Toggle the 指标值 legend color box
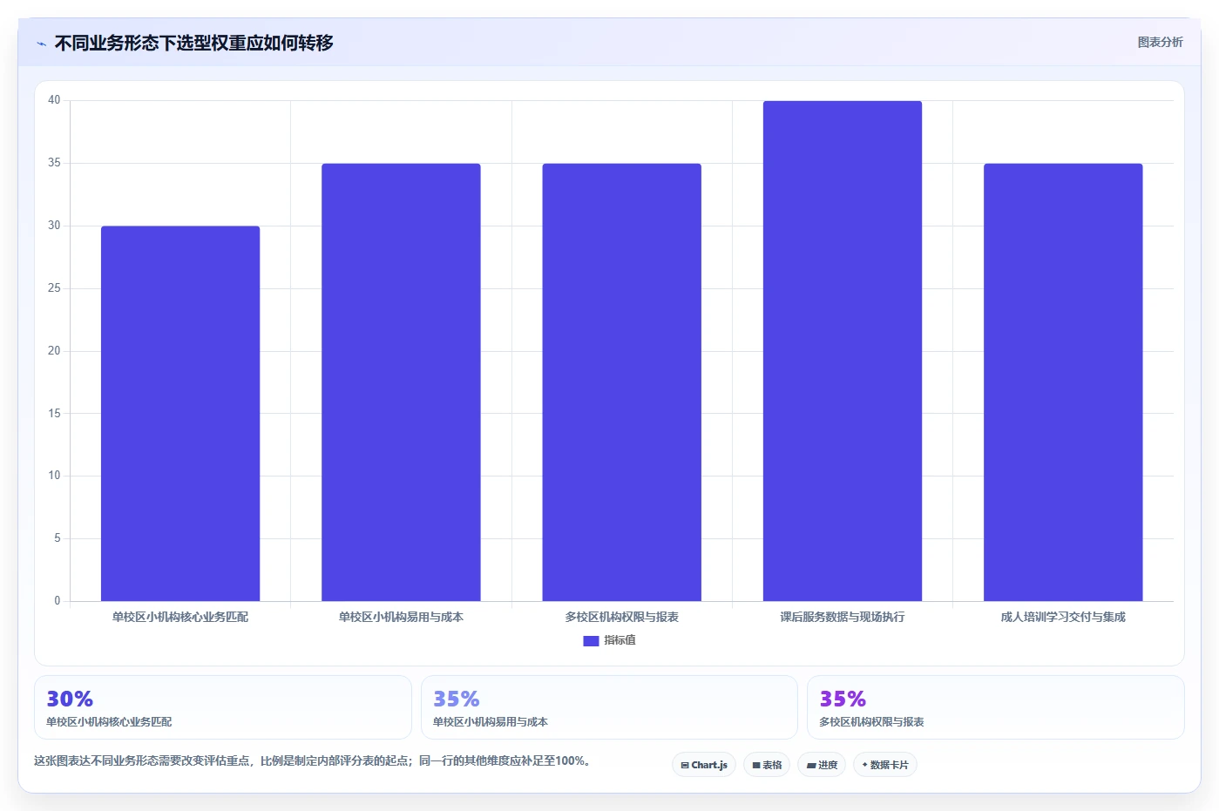The image size is (1219, 811). pos(591,641)
